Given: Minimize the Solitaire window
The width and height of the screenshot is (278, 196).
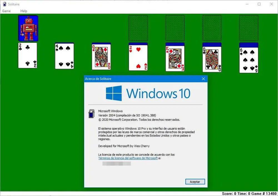Looking at the screenshot, I should [x=247, y=4].
